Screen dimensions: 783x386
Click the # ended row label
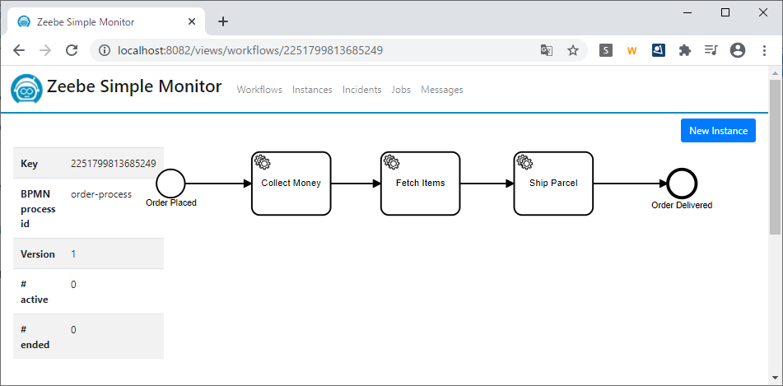coord(35,337)
